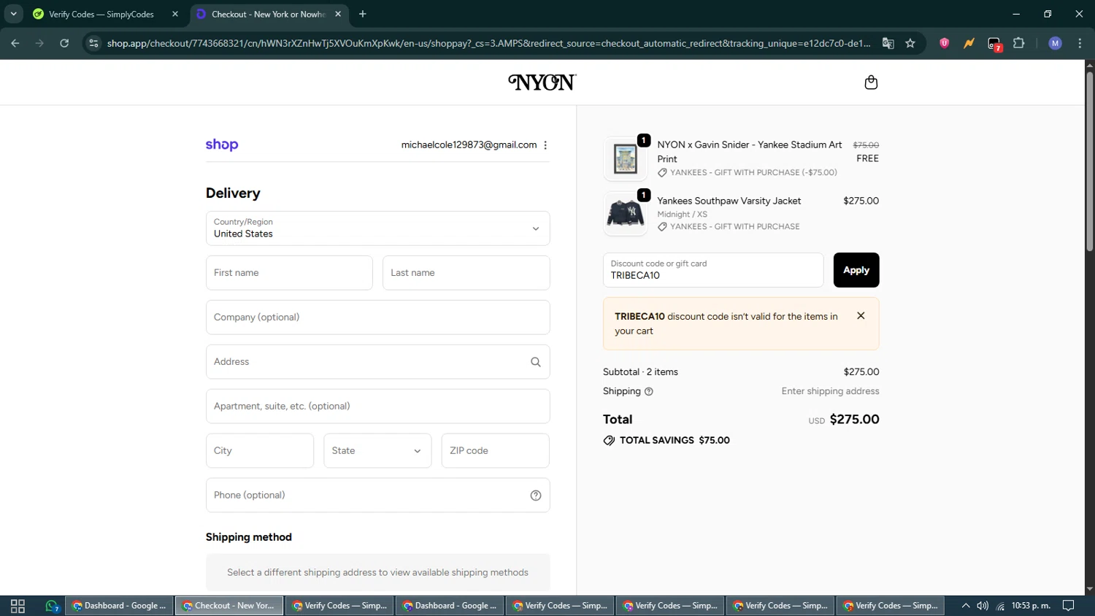Click the Company (optional) field

(377, 317)
